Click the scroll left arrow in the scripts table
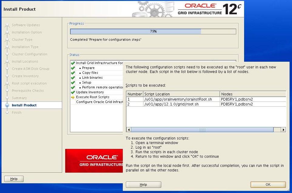Screen dimensions: 292x193 coord(129,129)
